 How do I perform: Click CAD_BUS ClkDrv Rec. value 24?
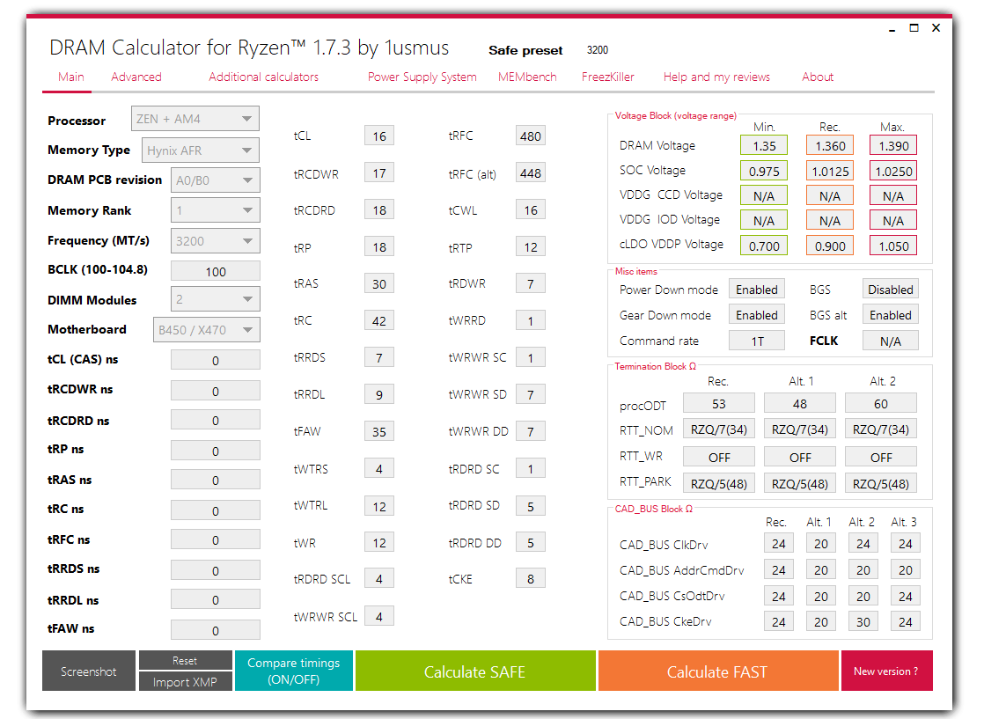[778, 543]
